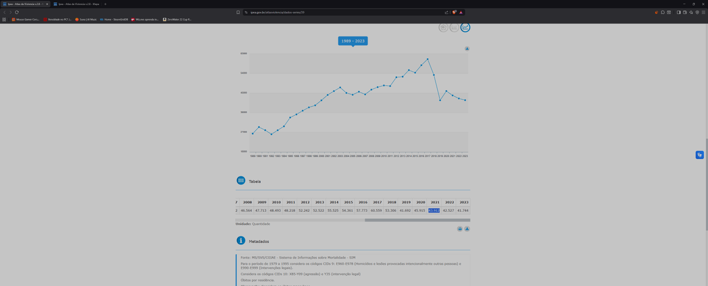Click the blue Metadados info icon

pos(241,241)
